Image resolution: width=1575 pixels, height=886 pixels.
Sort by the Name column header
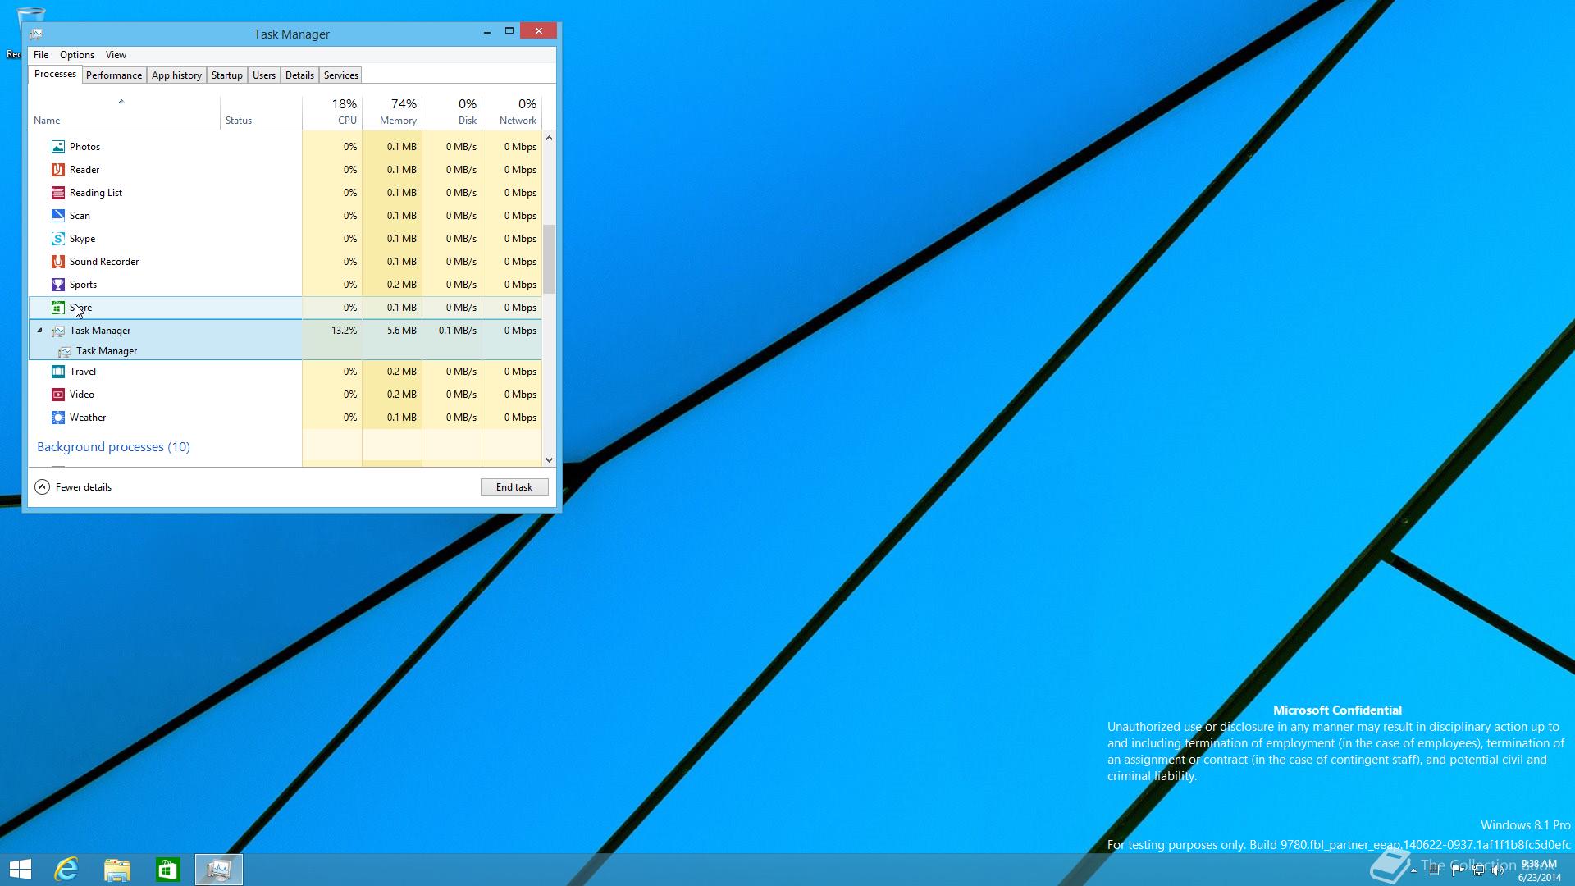pyautogui.click(x=124, y=113)
